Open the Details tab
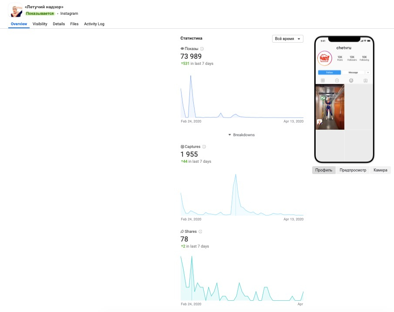 click(x=59, y=24)
